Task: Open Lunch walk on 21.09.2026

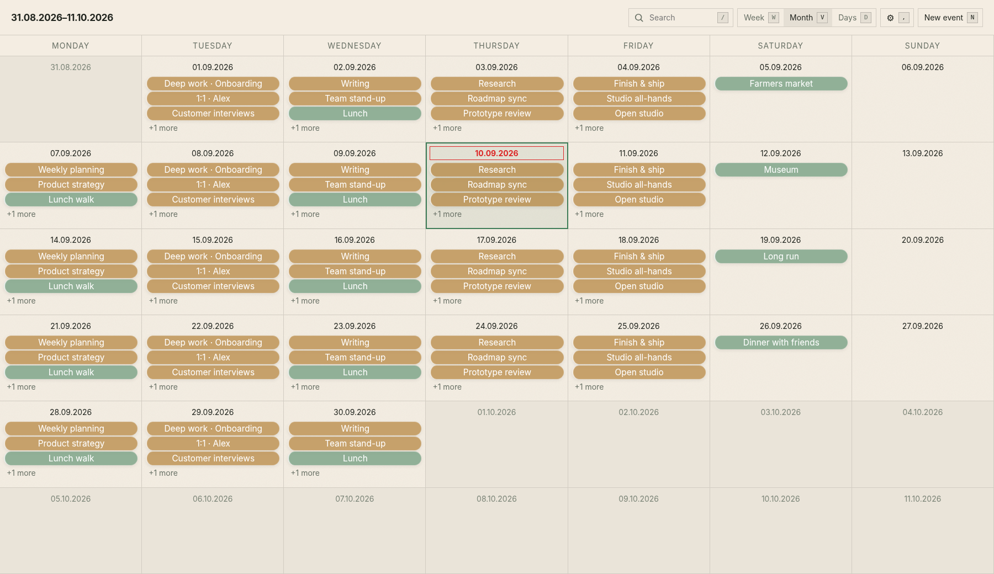Action: (71, 372)
